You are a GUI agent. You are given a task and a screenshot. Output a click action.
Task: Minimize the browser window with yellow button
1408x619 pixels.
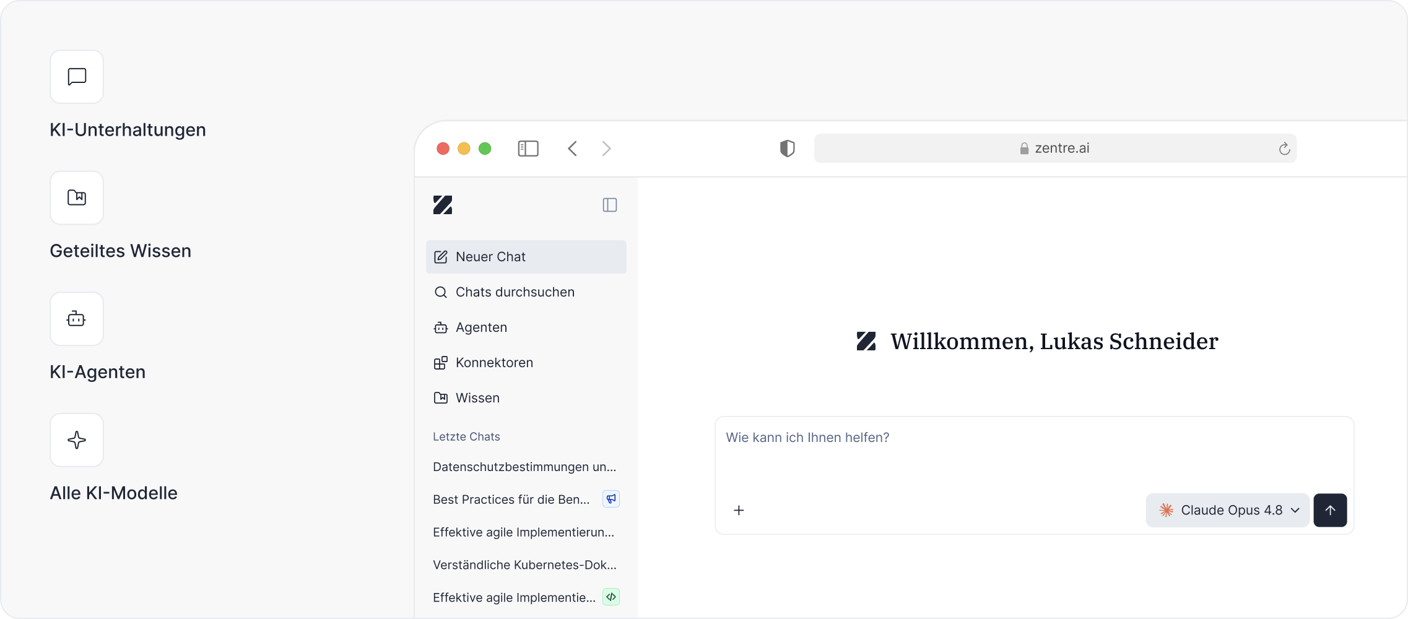point(464,149)
